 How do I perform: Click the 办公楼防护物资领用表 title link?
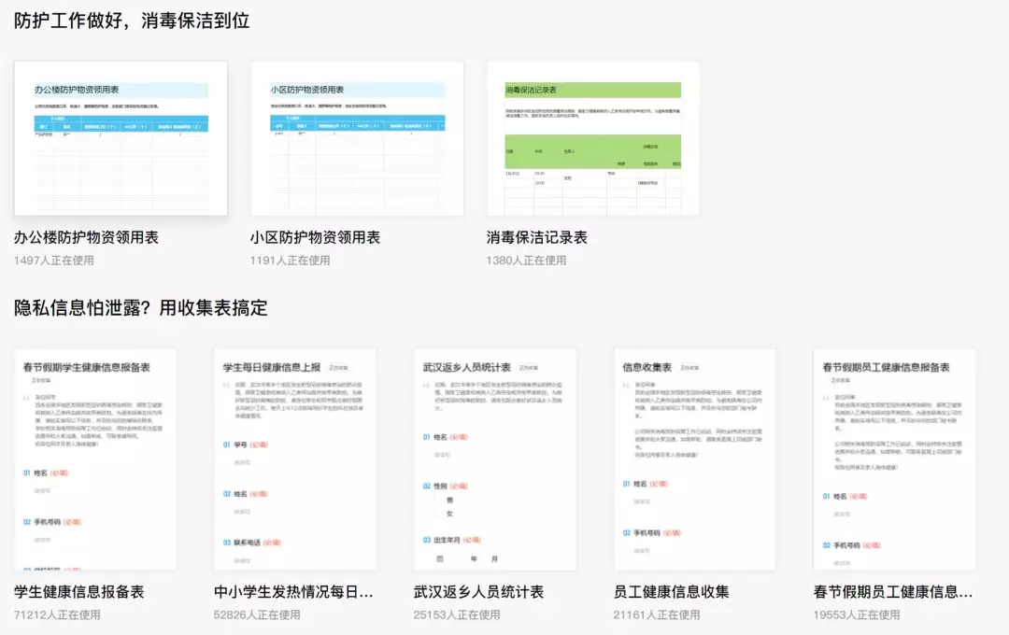click(86, 237)
